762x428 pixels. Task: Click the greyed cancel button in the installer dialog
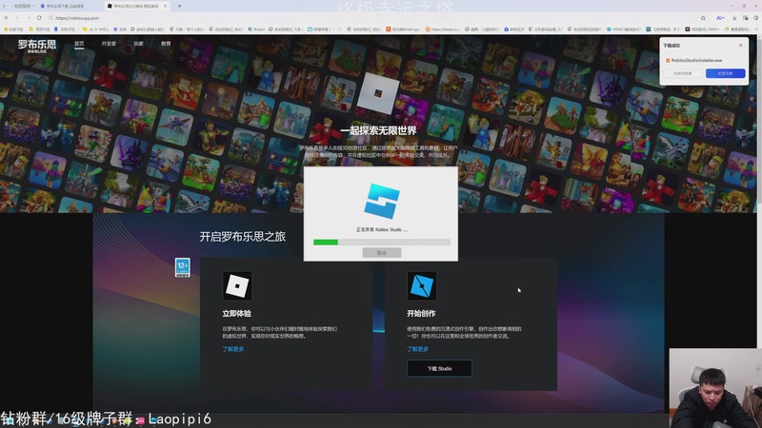[382, 252]
